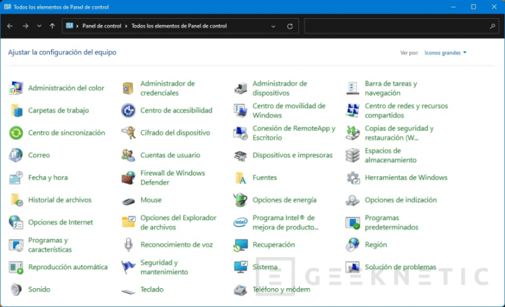
Task: Open Cuentas de usuario icon
Action: 128,155
